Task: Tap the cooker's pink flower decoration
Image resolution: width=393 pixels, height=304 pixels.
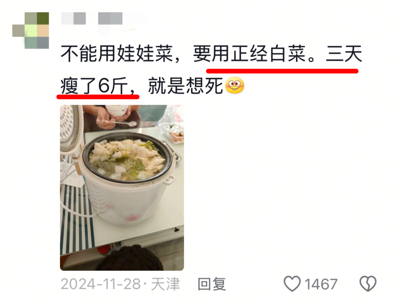Action: (132, 217)
